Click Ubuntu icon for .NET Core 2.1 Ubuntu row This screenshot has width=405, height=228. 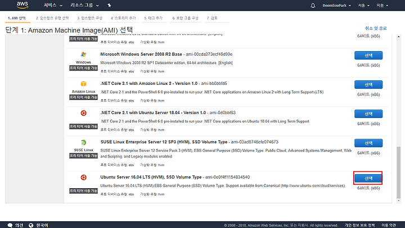83,113
